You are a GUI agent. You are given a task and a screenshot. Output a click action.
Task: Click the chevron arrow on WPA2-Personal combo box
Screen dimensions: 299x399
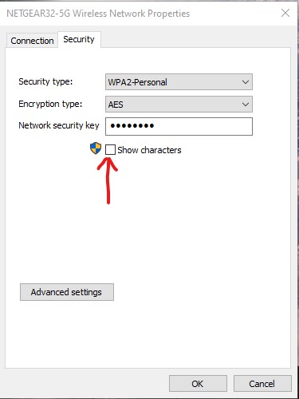point(246,82)
